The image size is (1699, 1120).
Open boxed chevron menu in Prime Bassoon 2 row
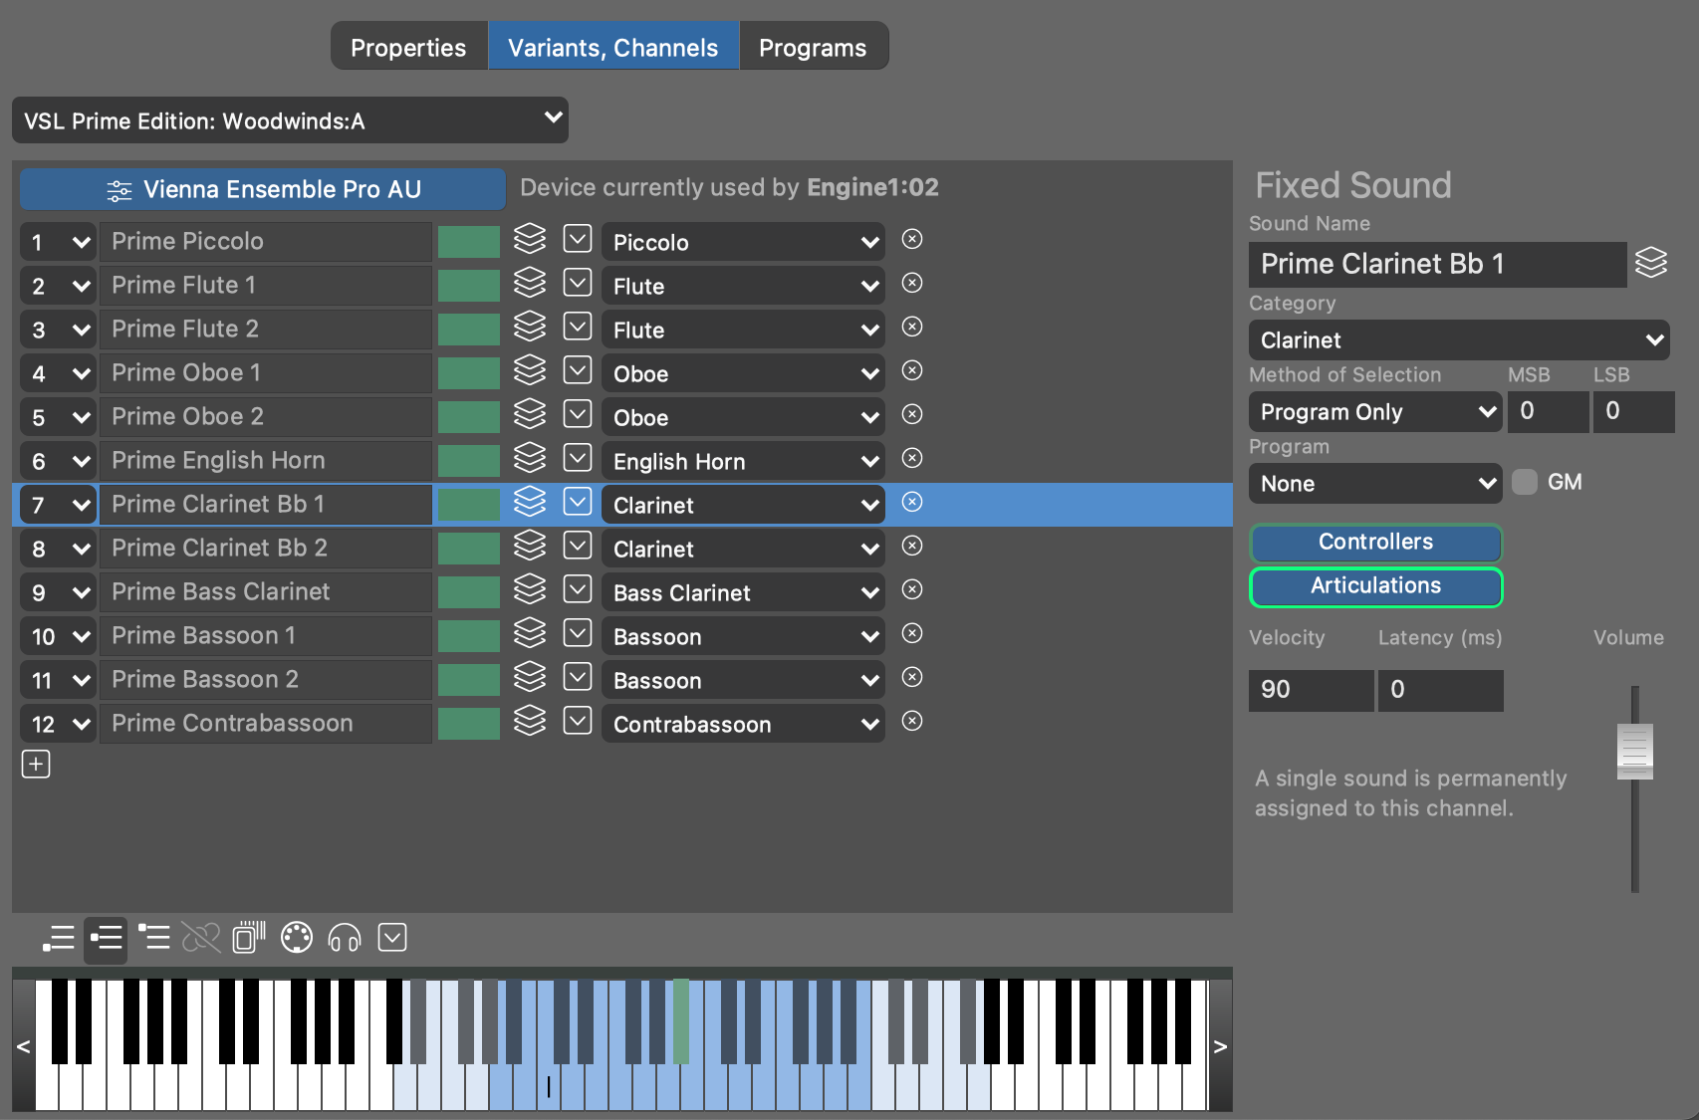[578, 677]
